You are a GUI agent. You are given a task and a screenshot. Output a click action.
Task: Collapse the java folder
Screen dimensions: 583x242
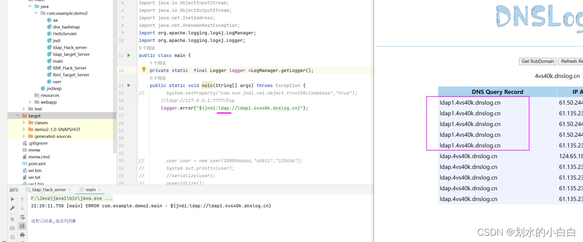click(30, 6)
